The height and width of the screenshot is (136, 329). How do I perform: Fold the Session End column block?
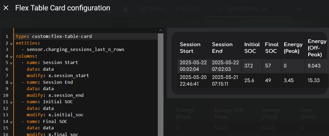11,82
